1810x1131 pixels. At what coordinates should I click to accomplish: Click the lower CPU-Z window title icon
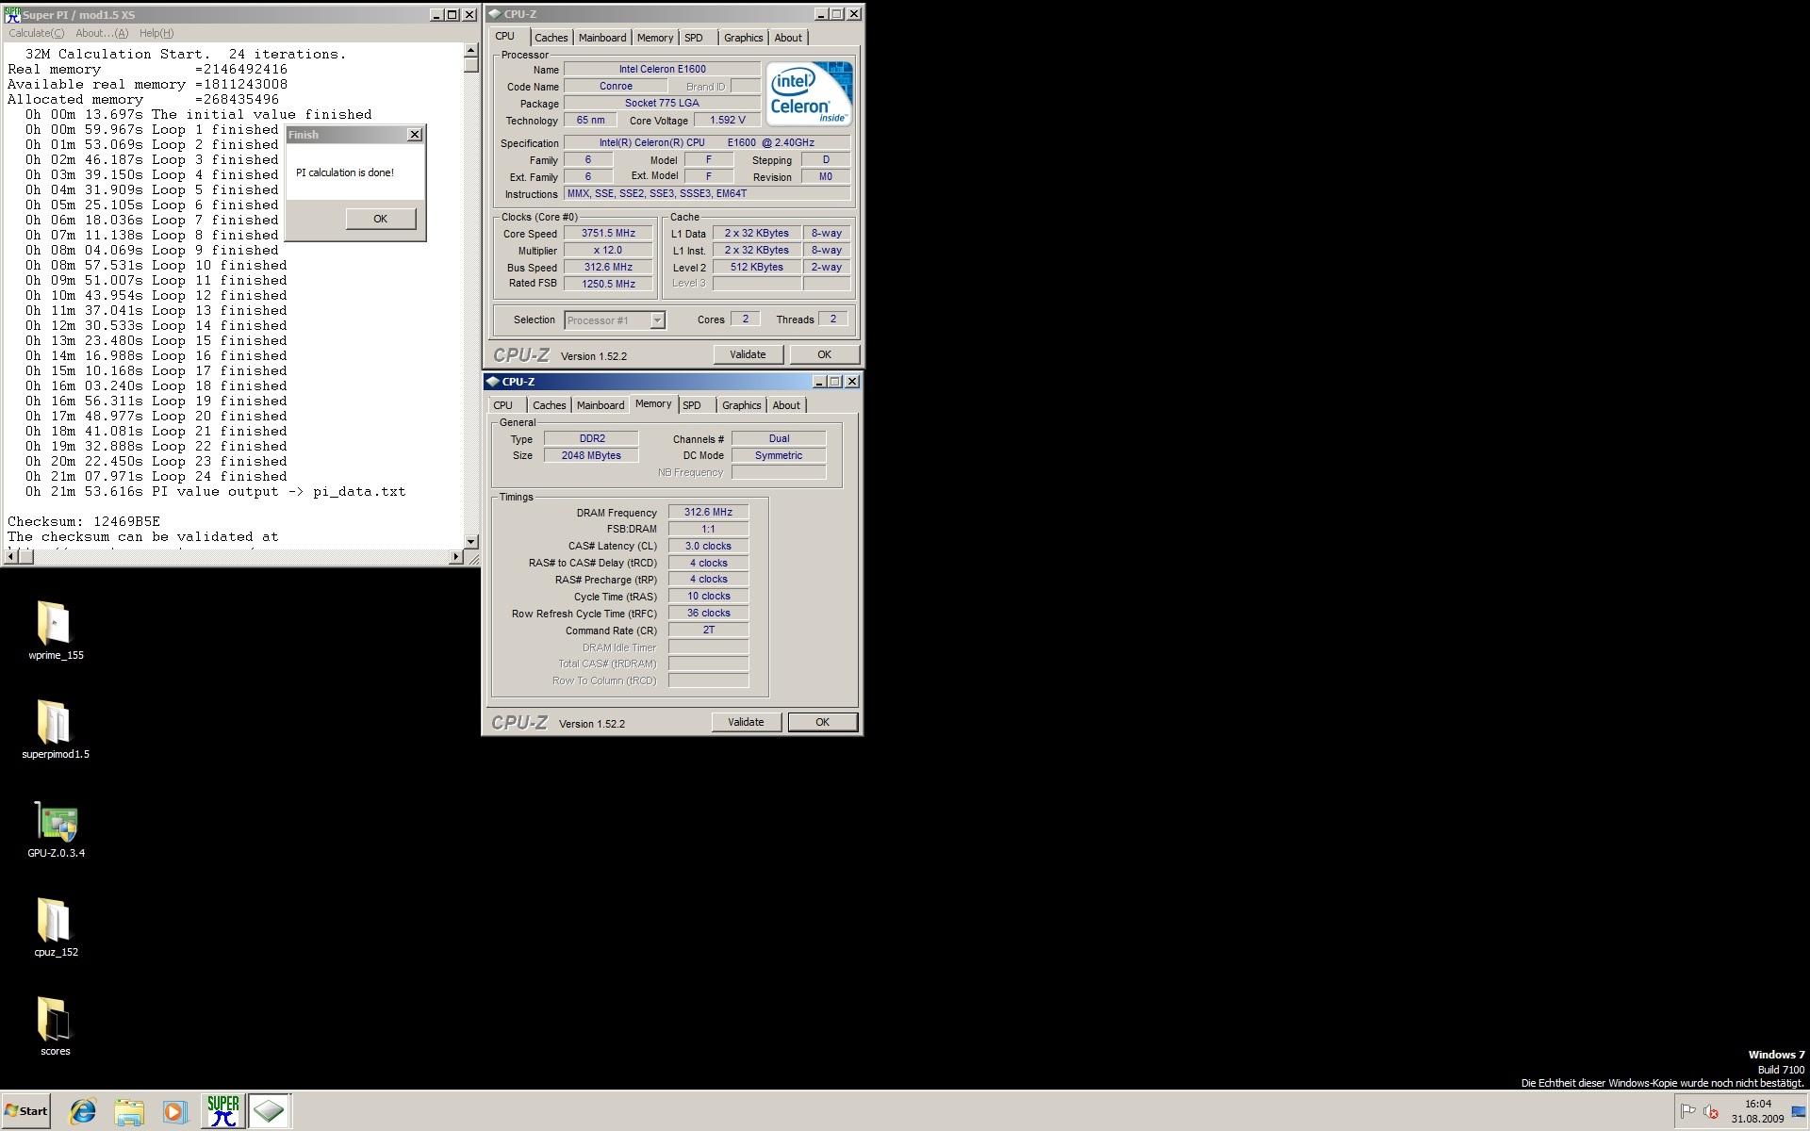(x=493, y=382)
